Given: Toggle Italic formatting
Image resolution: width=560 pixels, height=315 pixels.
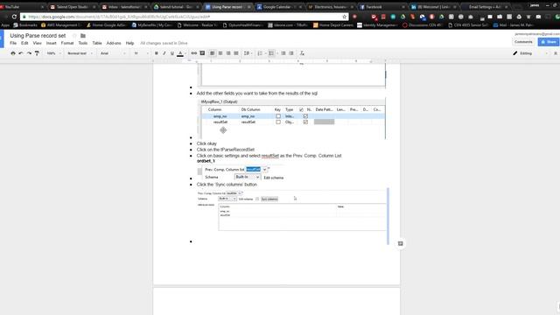Looking at the screenshot, I should click(164, 53).
